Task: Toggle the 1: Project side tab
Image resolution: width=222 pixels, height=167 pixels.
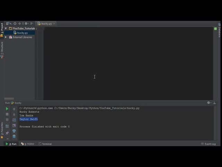Action: pyautogui.click(x=2, y=30)
